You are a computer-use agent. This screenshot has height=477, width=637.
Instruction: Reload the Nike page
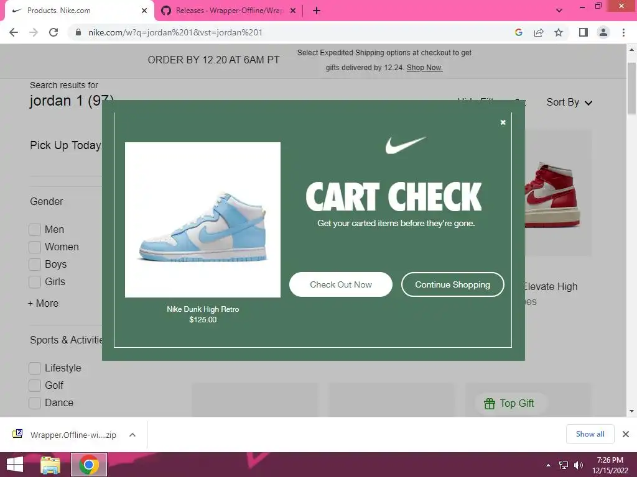click(x=53, y=32)
